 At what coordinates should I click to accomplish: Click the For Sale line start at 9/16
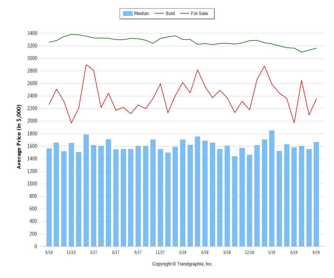(x=49, y=42)
